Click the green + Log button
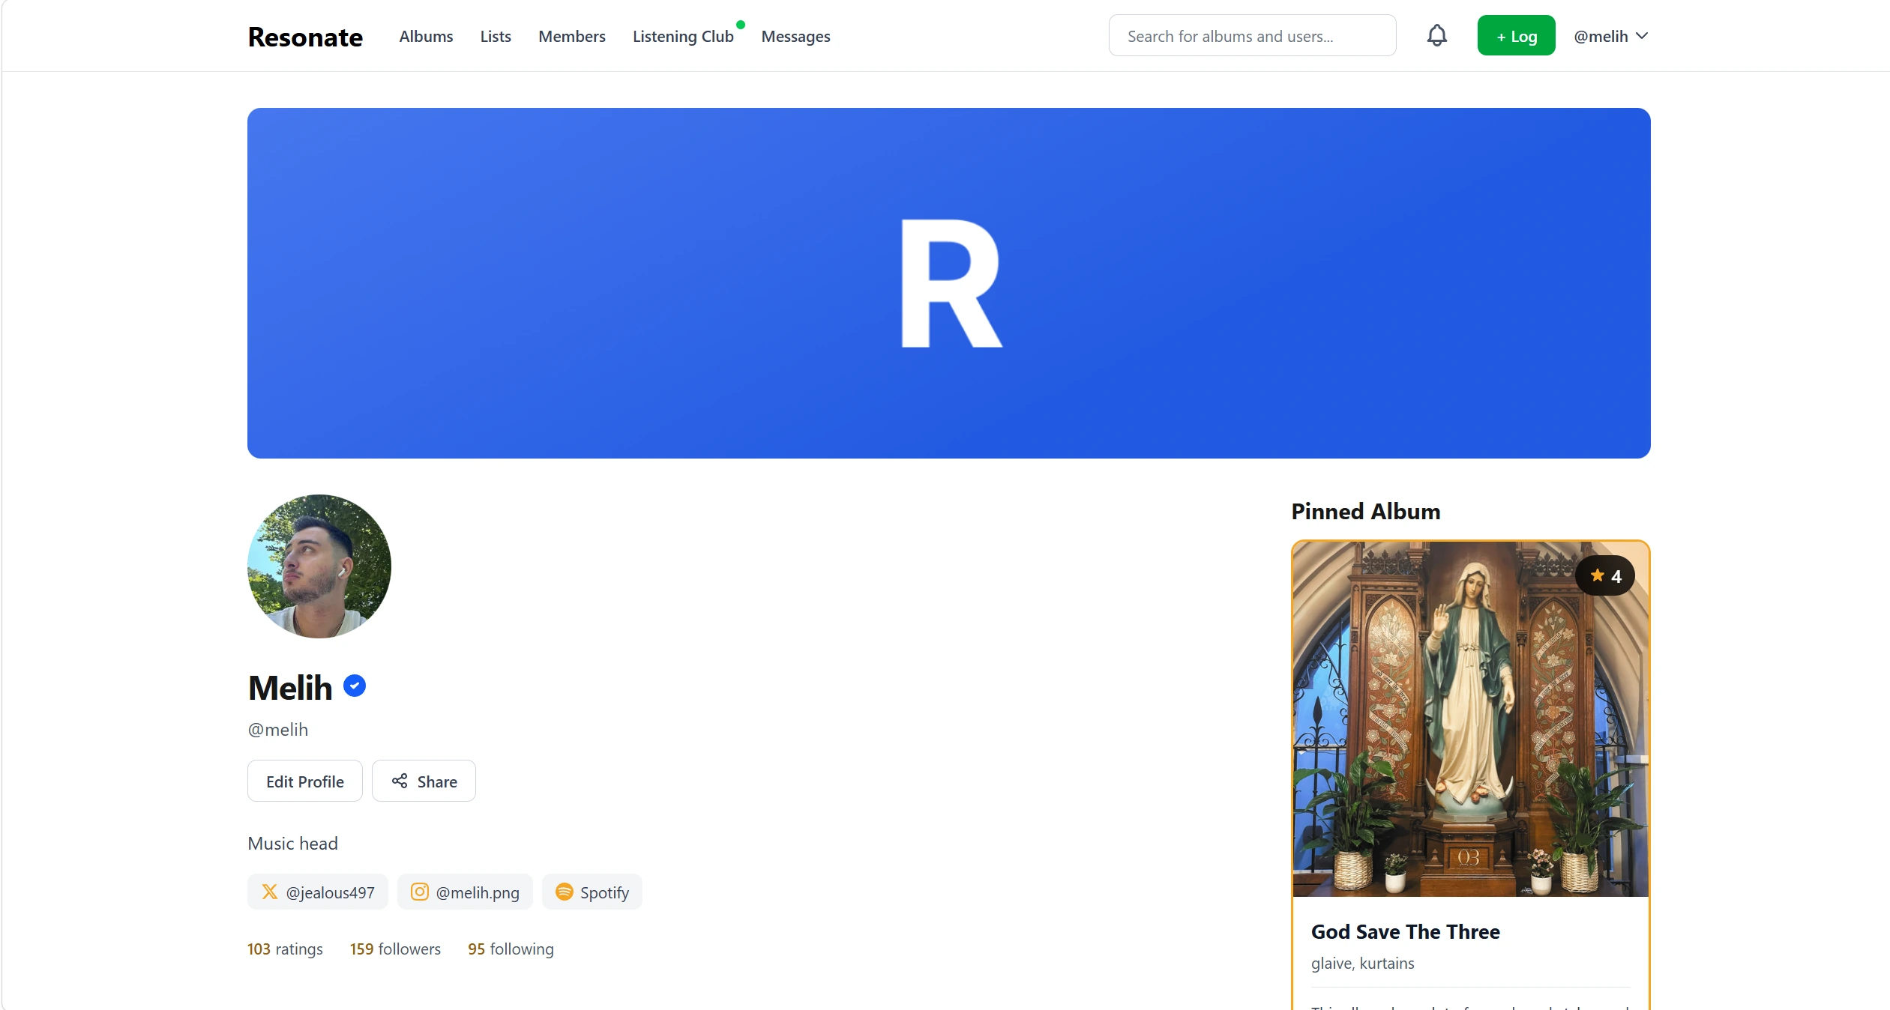The image size is (1890, 1010). 1516,35
